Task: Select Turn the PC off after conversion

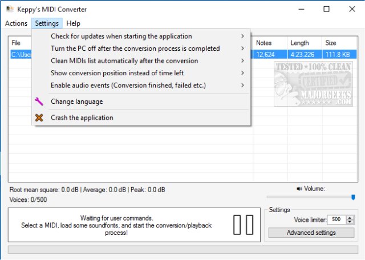Action: (141, 48)
